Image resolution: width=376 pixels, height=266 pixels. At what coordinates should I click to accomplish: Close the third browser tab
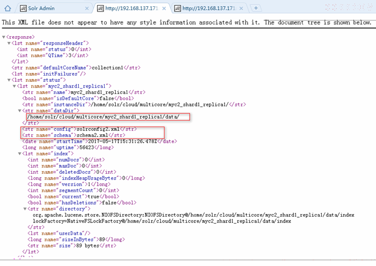click(241, 8)
